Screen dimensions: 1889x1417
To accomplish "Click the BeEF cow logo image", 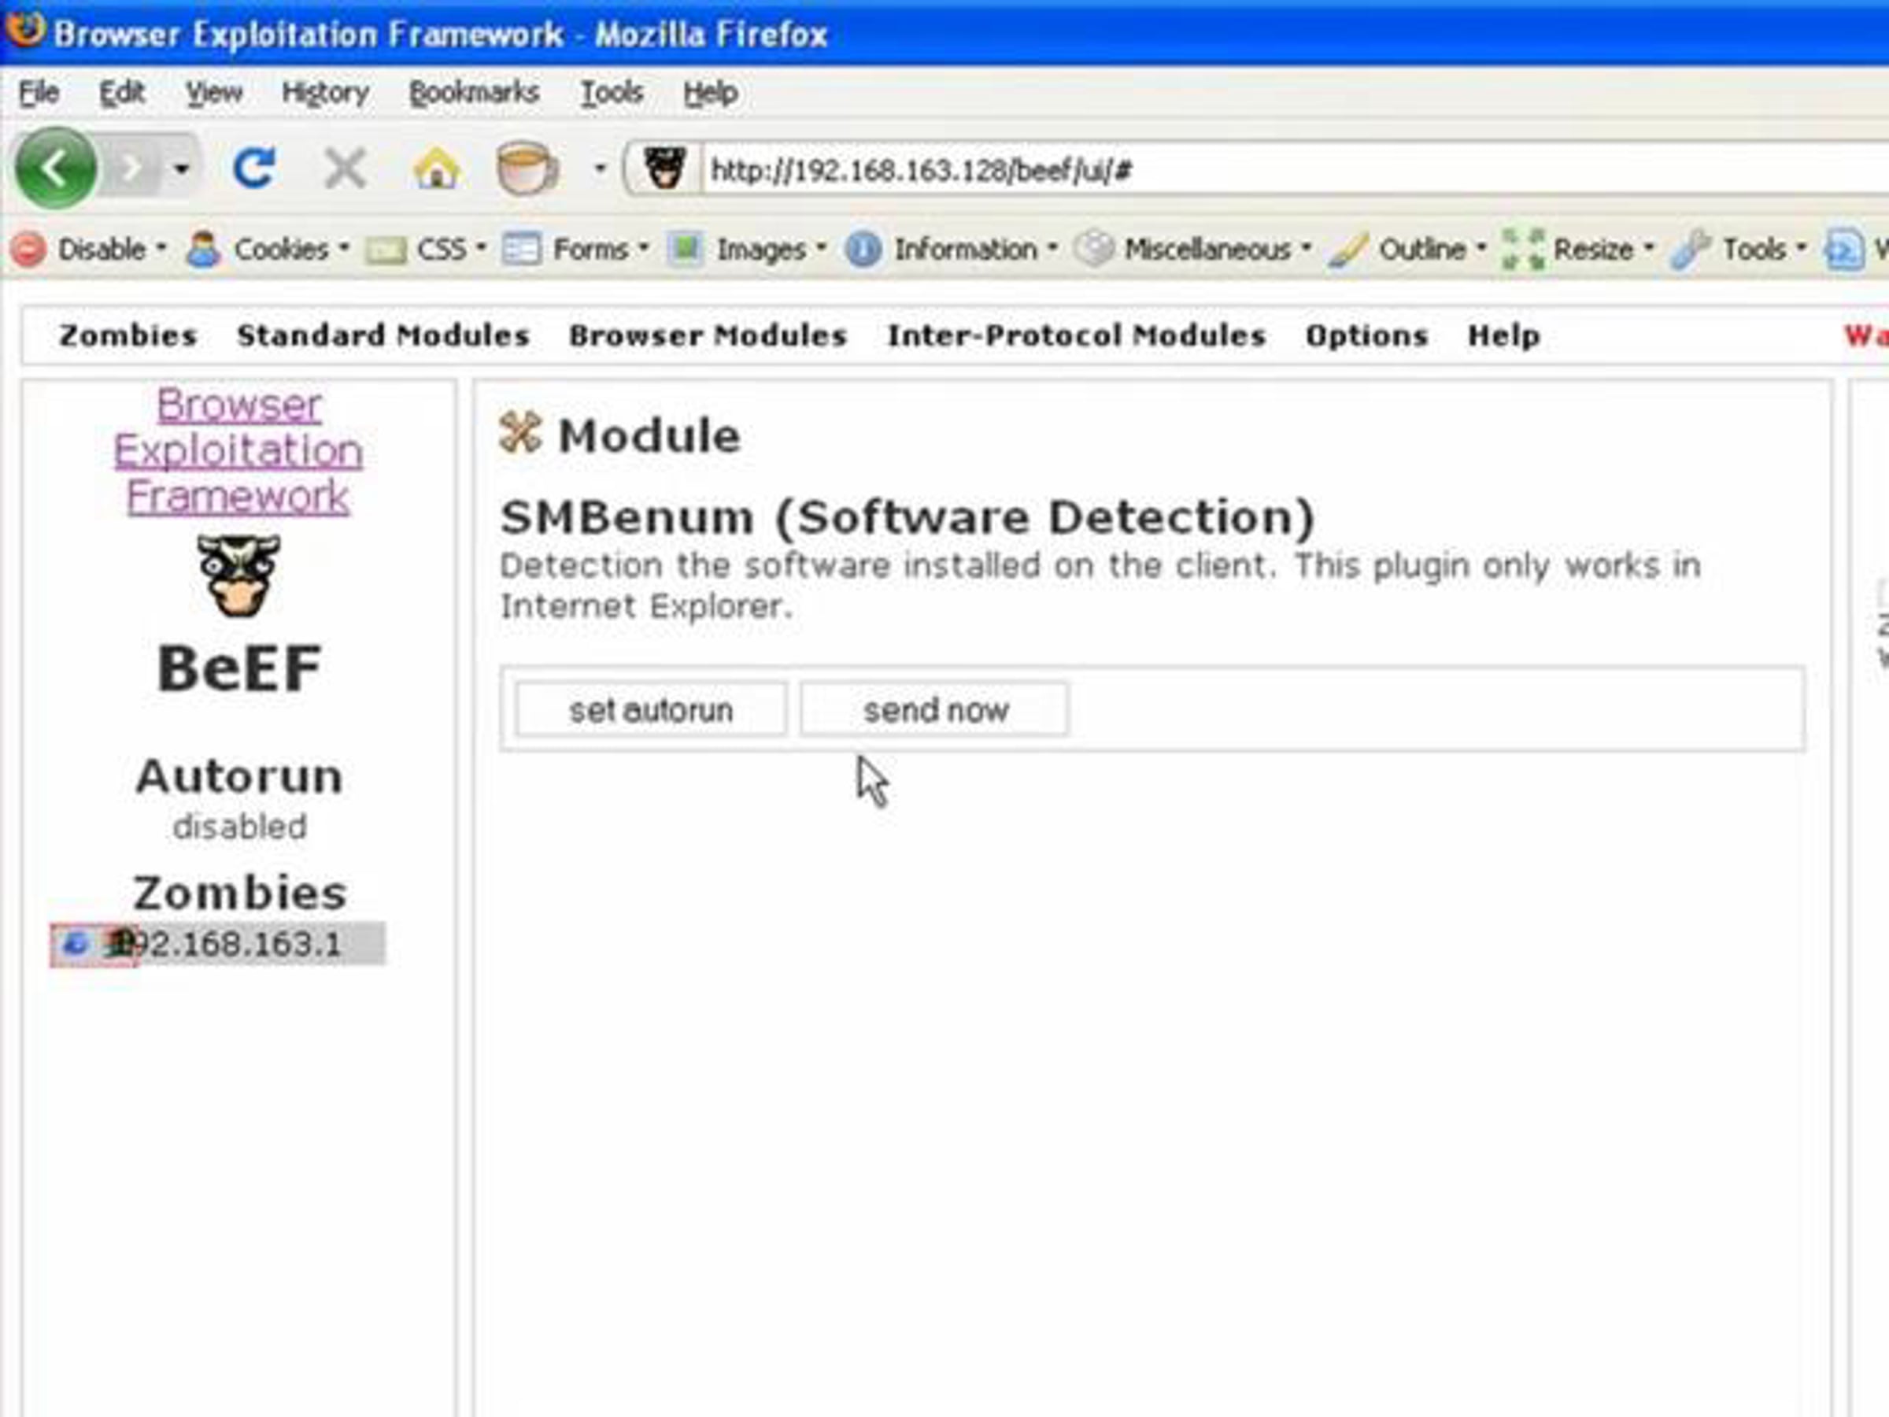I will tap(238, 575).
